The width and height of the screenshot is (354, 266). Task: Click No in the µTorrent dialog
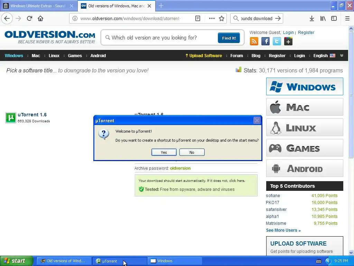pyautogui.click(x=192, y=152)
